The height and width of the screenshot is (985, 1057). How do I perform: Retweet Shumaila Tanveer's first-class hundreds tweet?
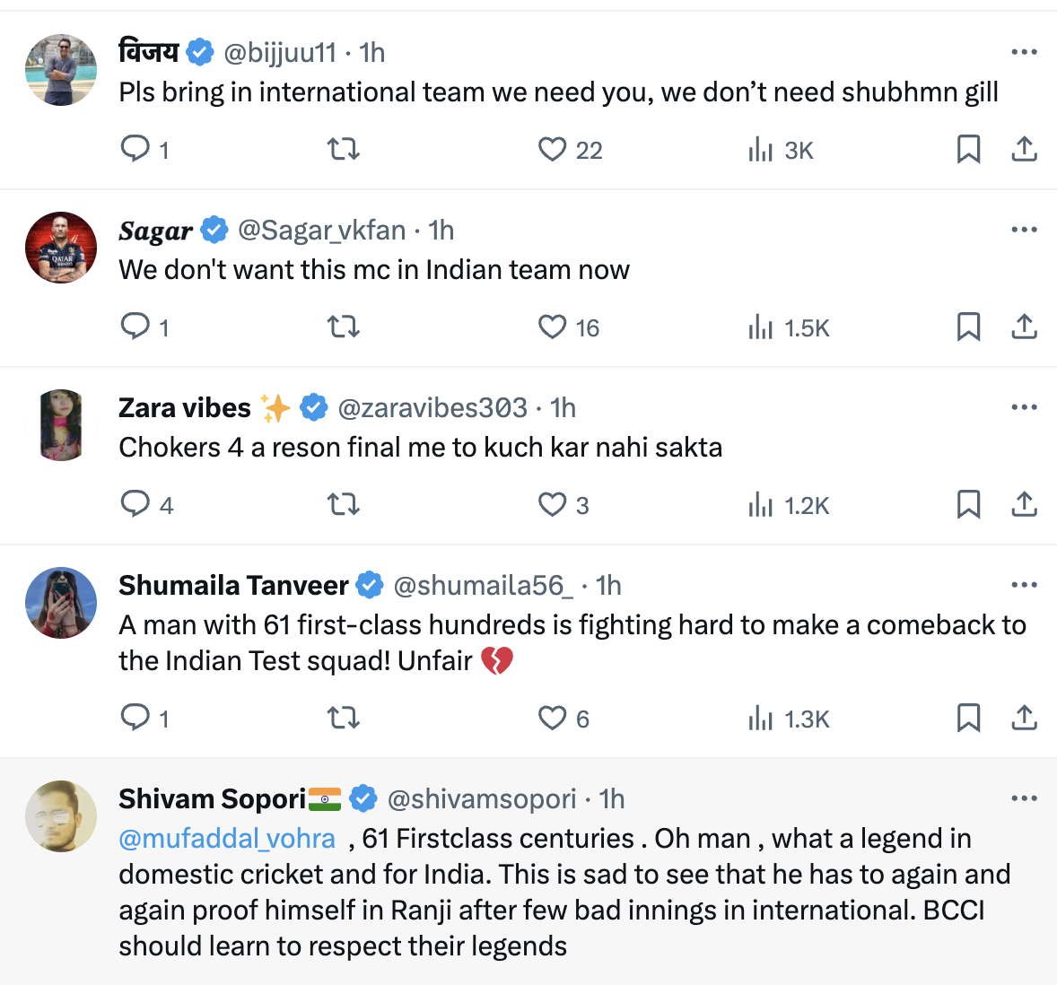344,718
